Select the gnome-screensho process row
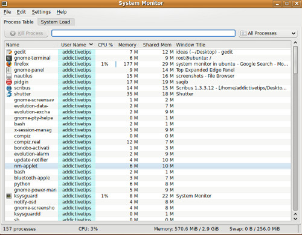The width and height of the screenshot is (302, 235). [148, 208]
